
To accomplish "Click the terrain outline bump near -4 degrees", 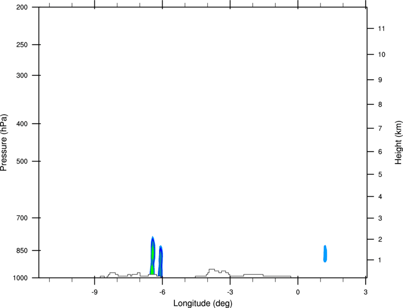I will click(217, 272).
